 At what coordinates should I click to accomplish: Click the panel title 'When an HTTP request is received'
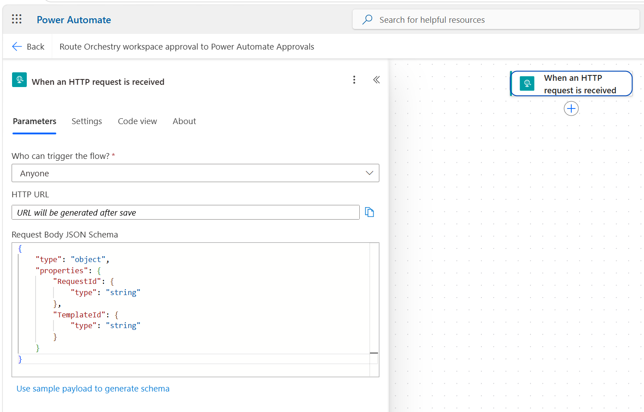[98, 82]
